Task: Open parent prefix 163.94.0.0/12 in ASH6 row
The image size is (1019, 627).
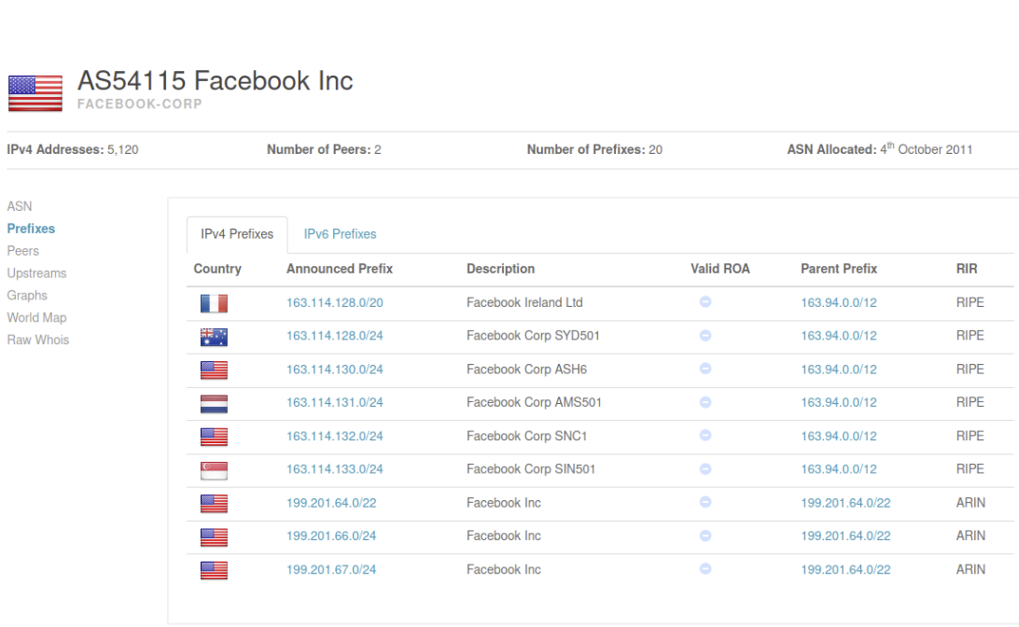Action: [x=838, y=369]
